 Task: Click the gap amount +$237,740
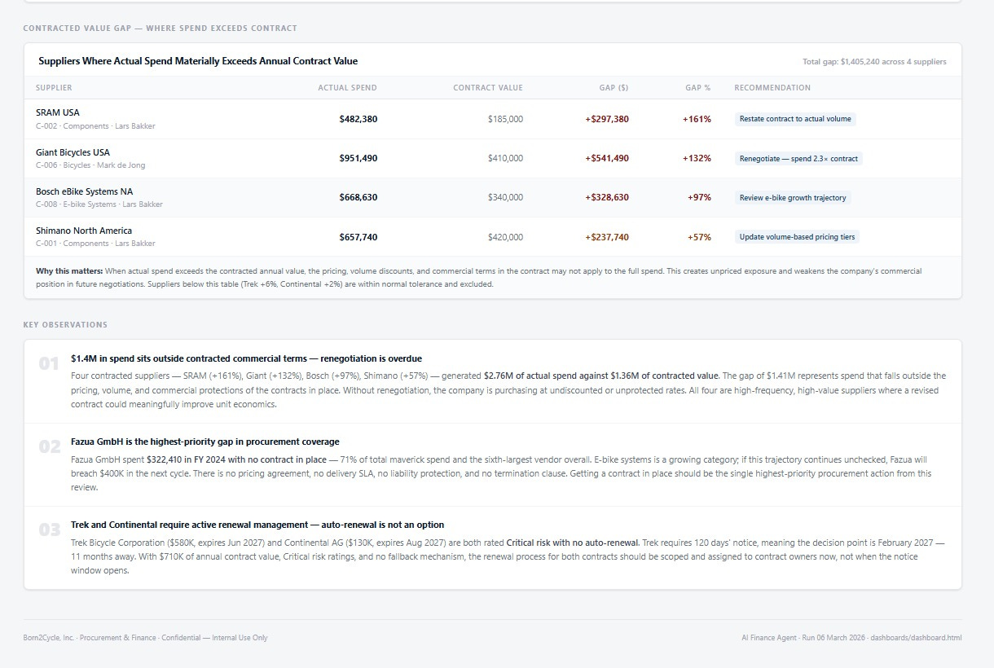pos(607,237)
